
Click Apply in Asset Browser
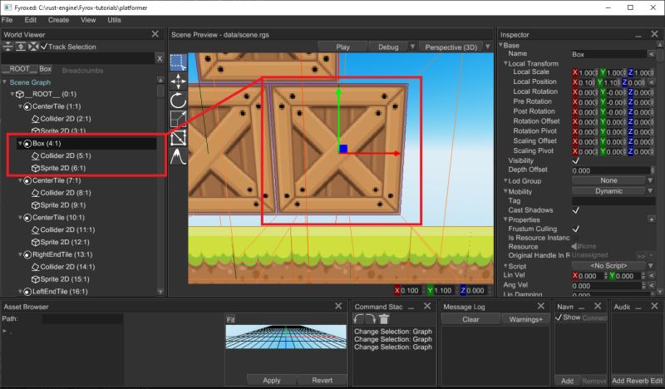pyautogui.click(x=272, y=380)
